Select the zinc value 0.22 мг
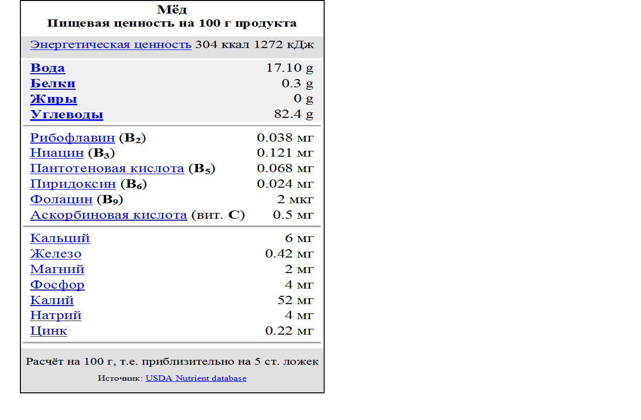The height and width of the screenshot is (420, 641). click(x=289, y=331)
